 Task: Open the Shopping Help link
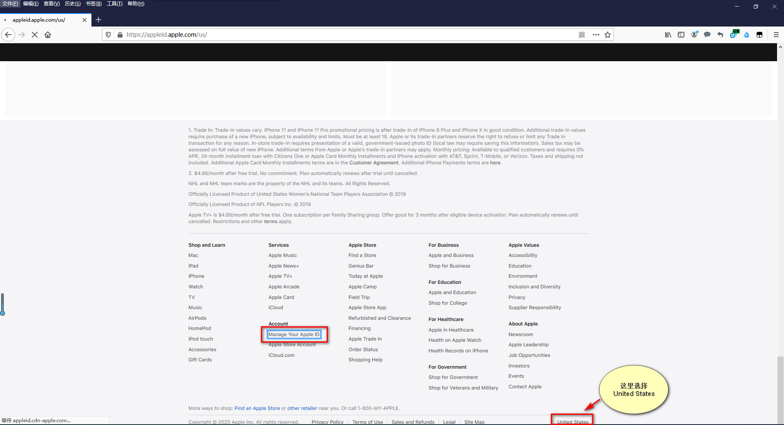pyautogui.click(x=365, y=360)
